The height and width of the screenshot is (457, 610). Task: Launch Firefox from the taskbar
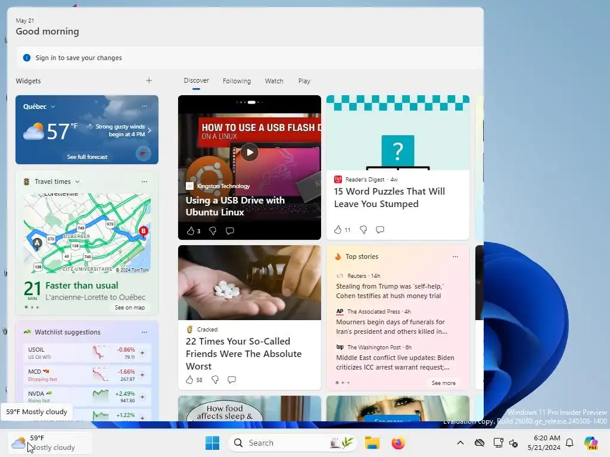398,443
